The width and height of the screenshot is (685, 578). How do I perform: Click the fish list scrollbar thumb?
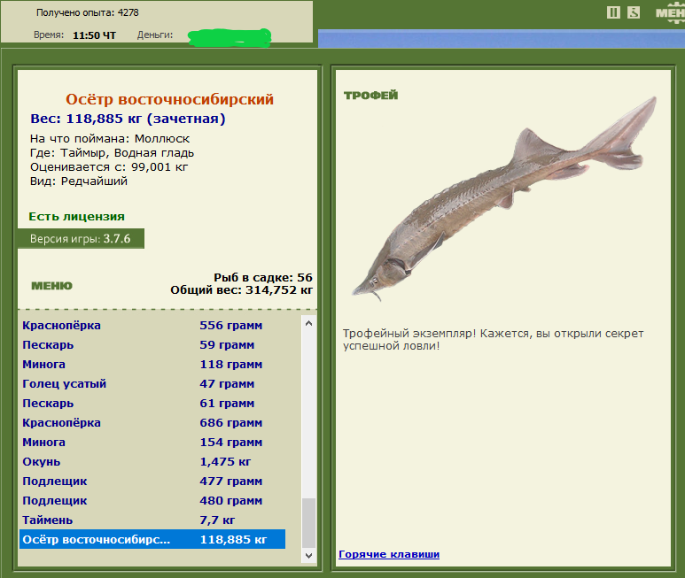pyautogui.click(x=308, y=522)
